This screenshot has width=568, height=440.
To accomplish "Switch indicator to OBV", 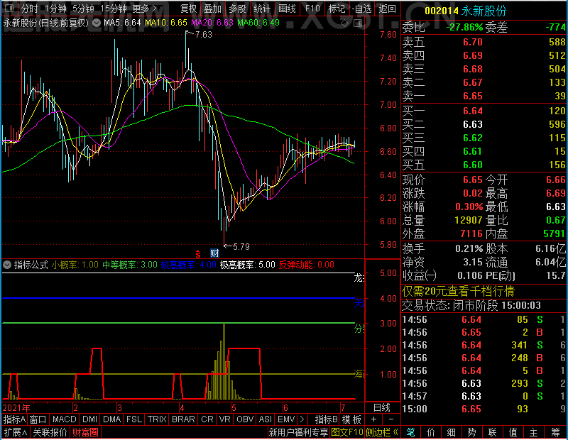I will [x=245, y=419].
